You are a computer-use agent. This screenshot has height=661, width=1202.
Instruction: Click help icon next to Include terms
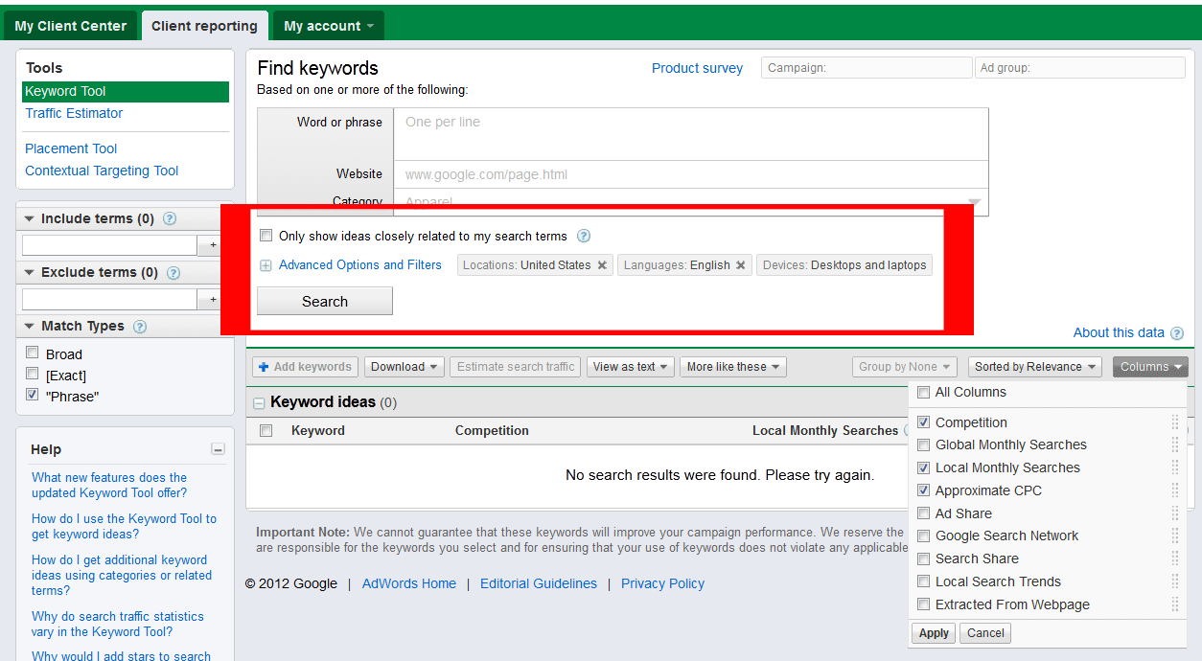pos(170,218)
